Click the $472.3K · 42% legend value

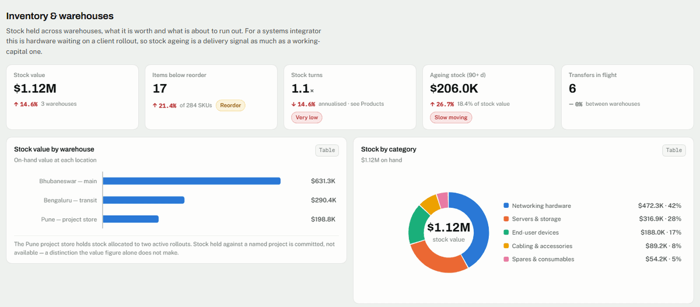click(x=660, y=205)
